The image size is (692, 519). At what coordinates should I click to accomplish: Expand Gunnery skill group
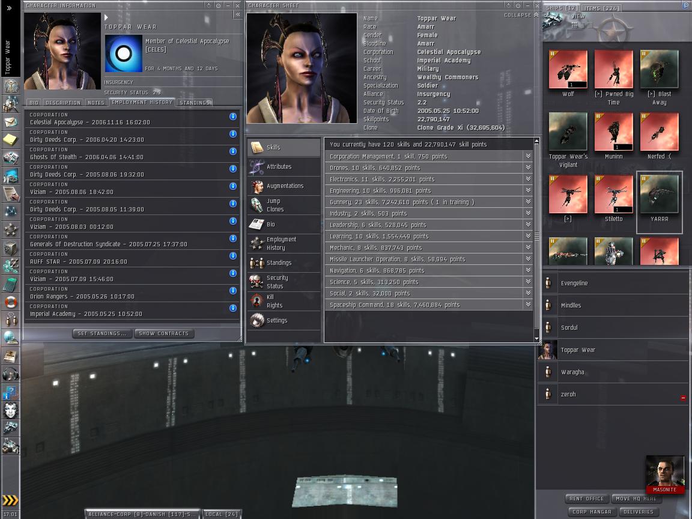(x=528, y=202)
